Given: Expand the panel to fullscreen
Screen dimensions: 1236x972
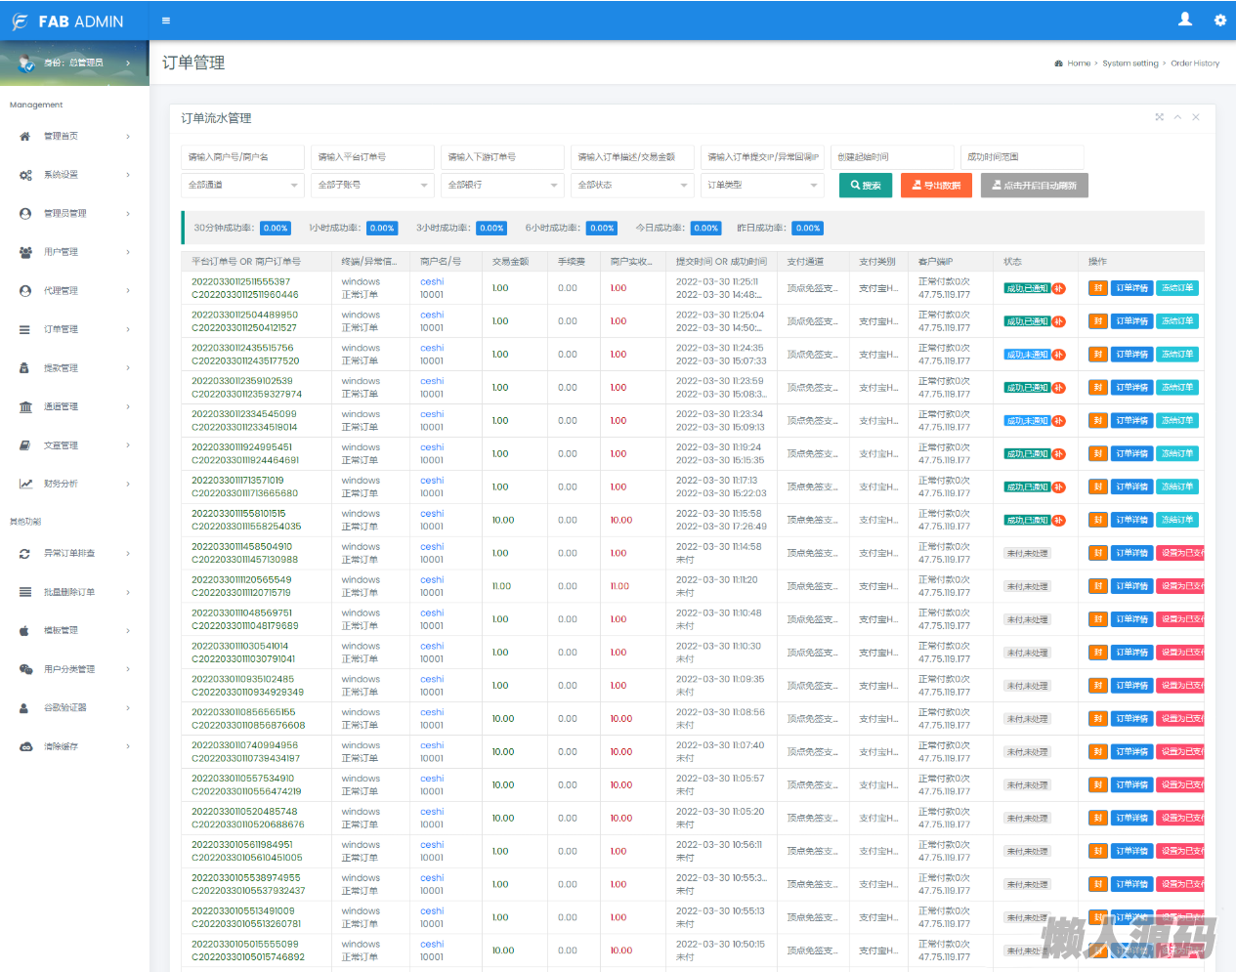Looking at the screenshot, I should coord(1159,117).
